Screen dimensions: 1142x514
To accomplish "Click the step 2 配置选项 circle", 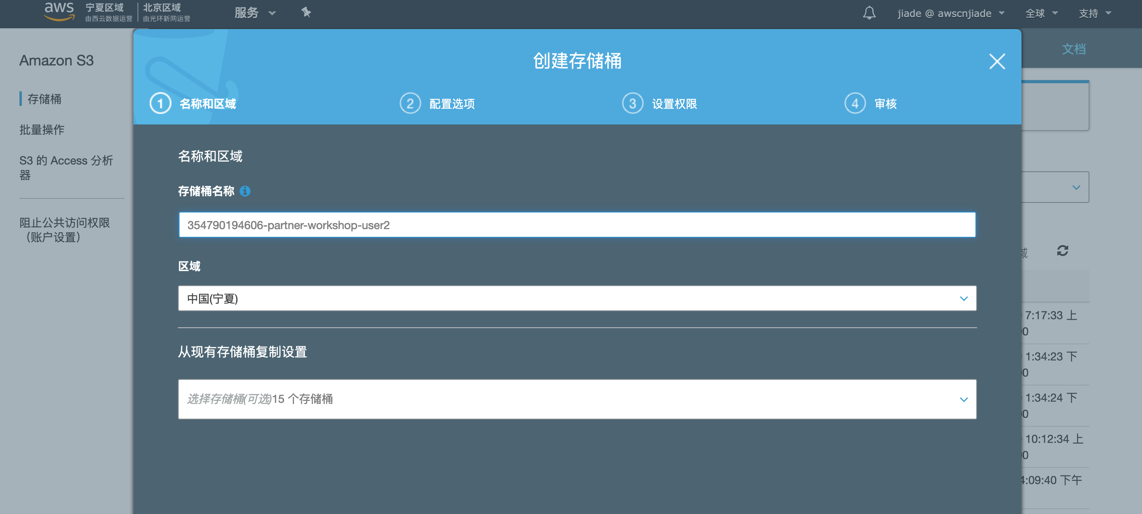I will pos(410,103).
